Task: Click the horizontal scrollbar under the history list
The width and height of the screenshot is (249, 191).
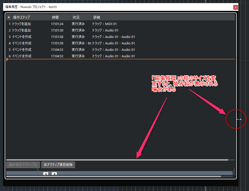Action: point(117,160)
